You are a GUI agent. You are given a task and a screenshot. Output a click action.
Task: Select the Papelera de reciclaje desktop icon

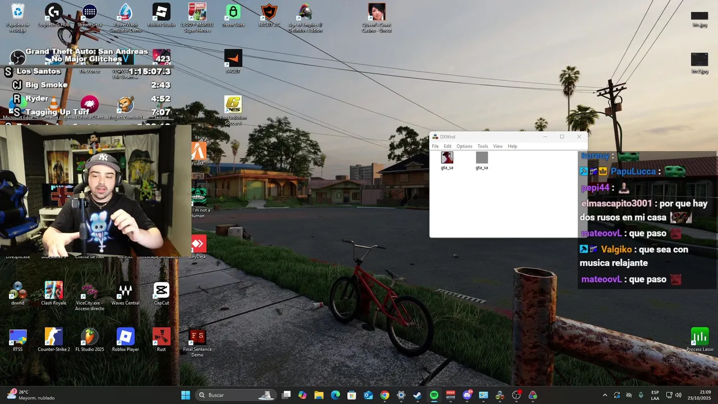click(18, 18)
